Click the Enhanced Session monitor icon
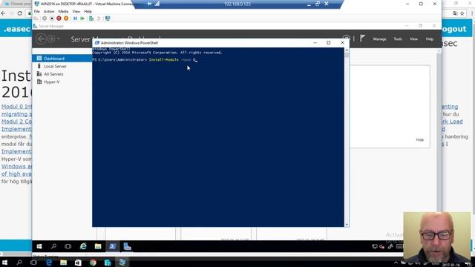Screen dimensions: 475x267 108,19
